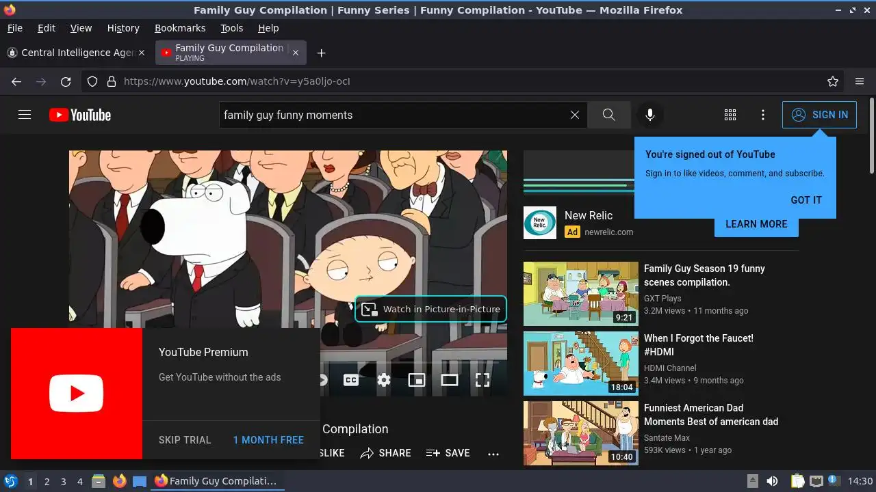Close the Central Intelligence Agency tab

coord(142,53)
